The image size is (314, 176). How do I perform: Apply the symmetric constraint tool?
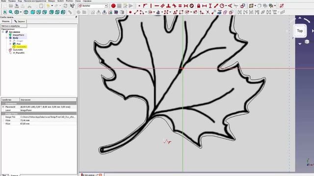[x=186, y=6]
